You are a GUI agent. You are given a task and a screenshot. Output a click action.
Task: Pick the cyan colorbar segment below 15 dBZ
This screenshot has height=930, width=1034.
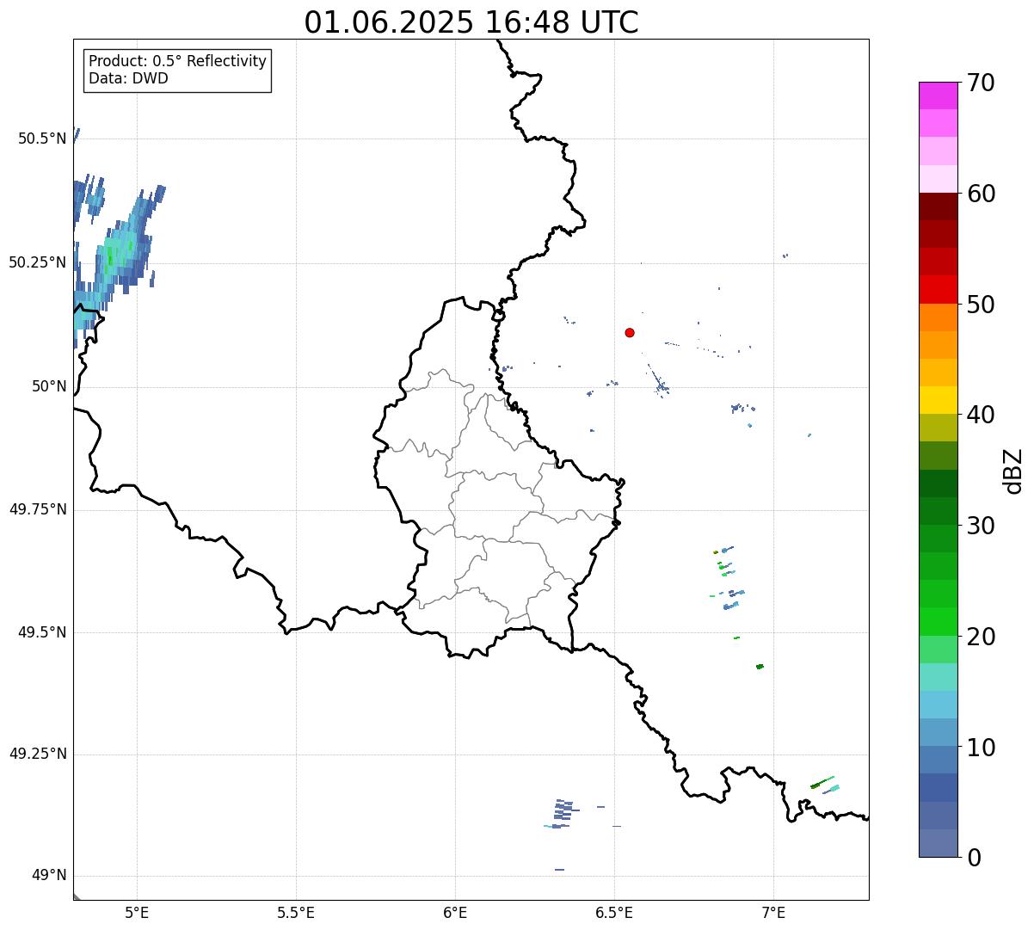(x=938, y=705)
